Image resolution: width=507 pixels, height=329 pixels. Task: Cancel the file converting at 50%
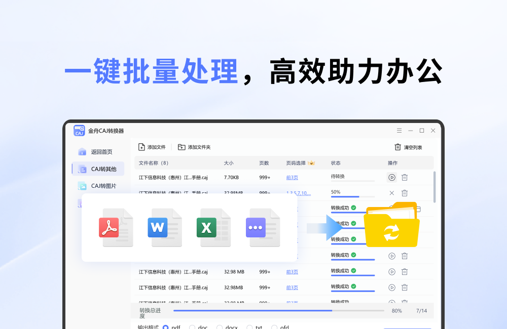tap(392, 193)
